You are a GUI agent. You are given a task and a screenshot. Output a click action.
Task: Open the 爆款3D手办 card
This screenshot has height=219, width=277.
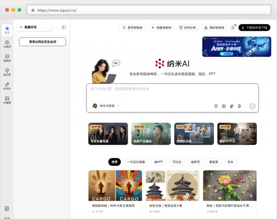point(237,134)
